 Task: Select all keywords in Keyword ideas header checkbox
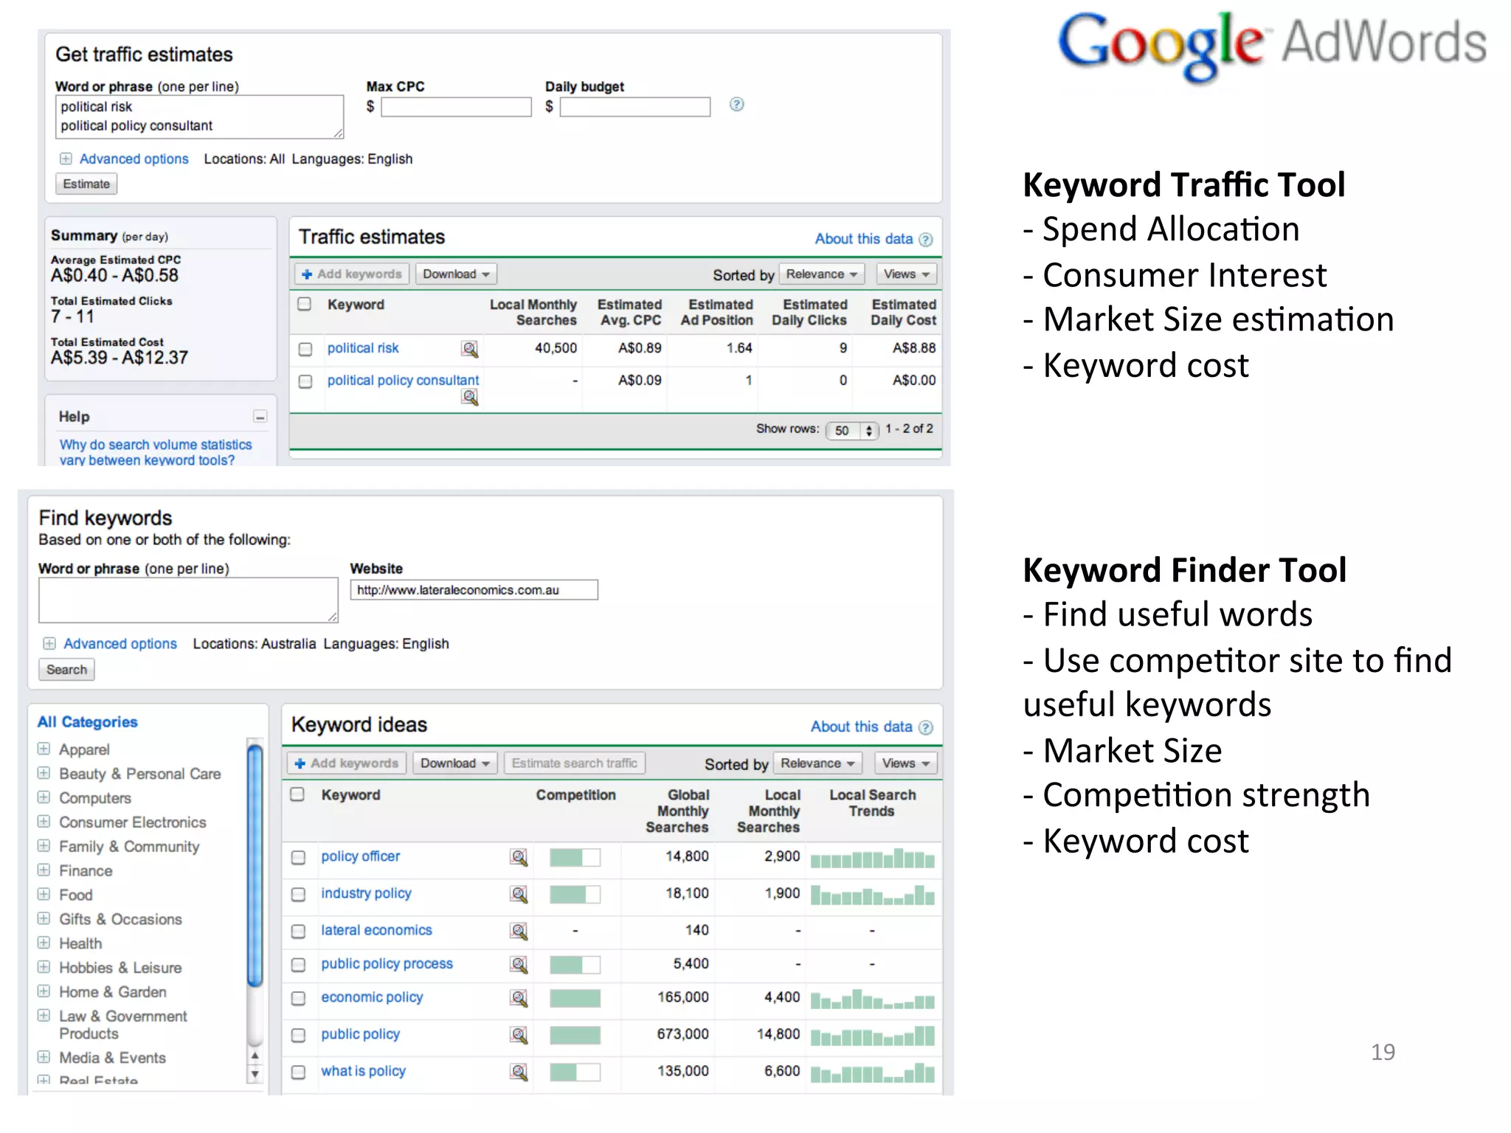297,794
